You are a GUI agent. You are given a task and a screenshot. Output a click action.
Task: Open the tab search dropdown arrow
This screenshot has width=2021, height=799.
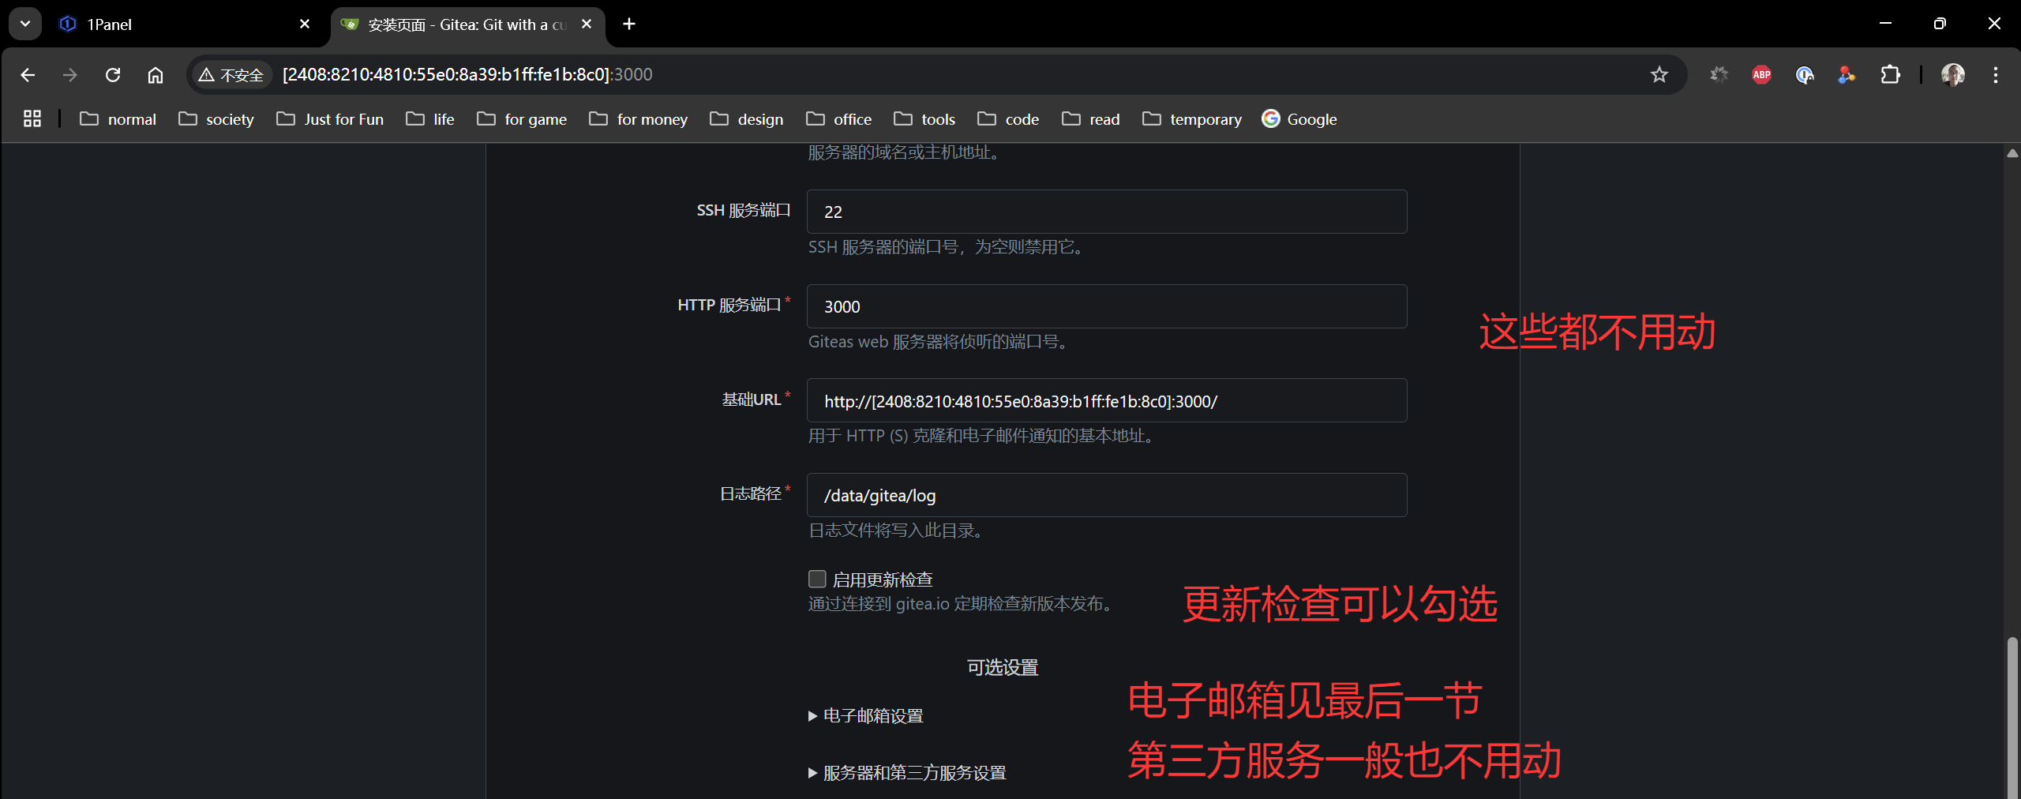tap(25, 24)
